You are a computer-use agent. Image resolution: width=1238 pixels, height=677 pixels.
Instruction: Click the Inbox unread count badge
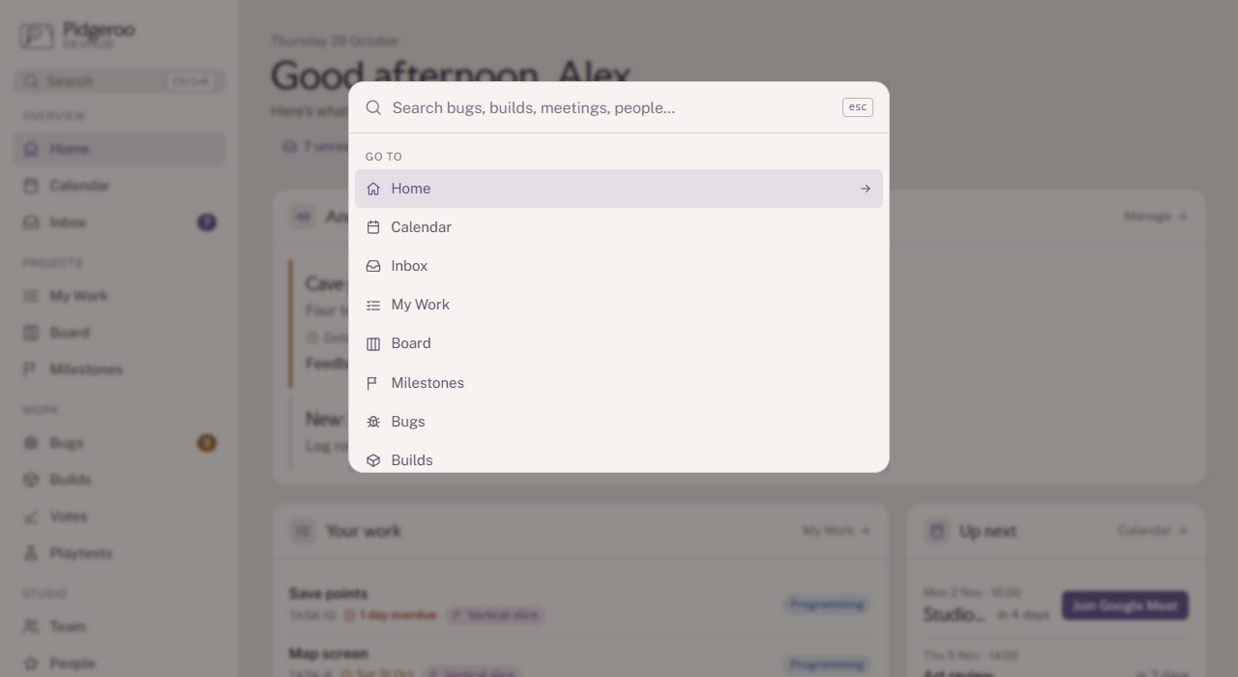(207, 222)
